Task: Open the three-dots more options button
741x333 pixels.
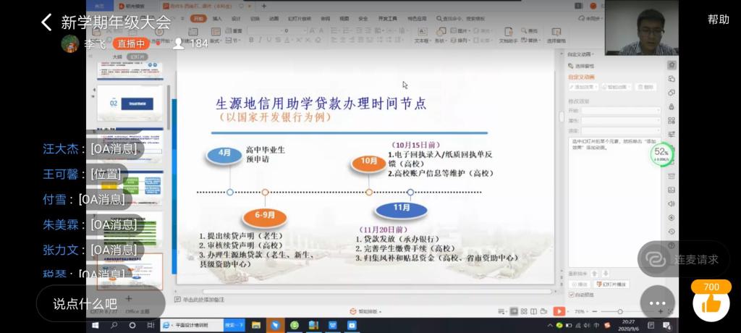Action: (657, 303)
